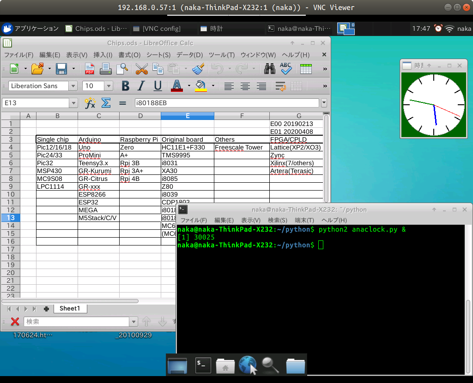Image resolution: width=473 pixels, height=383 pixels.
Task: Expand the formula bar arrow
Action: click(324, 103)
